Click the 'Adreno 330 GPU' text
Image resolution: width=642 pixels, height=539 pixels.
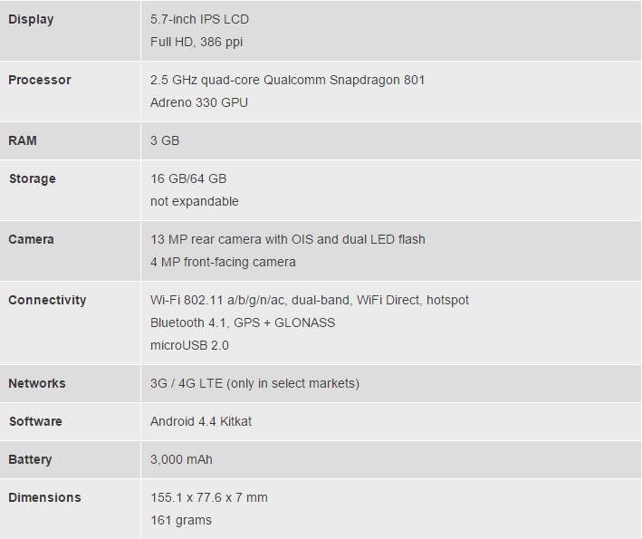tap(198, 102)
